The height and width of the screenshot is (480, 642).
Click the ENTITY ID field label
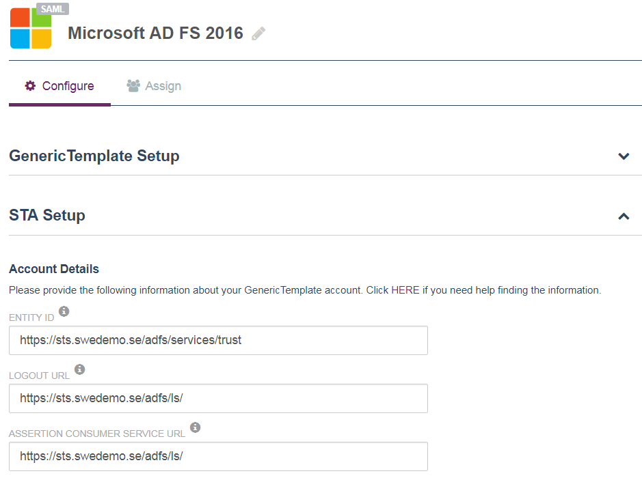[x=31, y=317]
